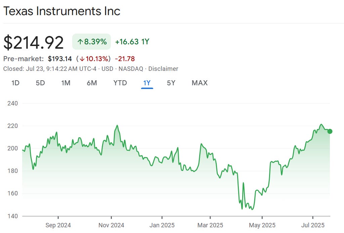Viewport: 344px width, 233px height.
Task: Click the 180 y-axis label
Action: pyautogui.click(x=12, y=171)
